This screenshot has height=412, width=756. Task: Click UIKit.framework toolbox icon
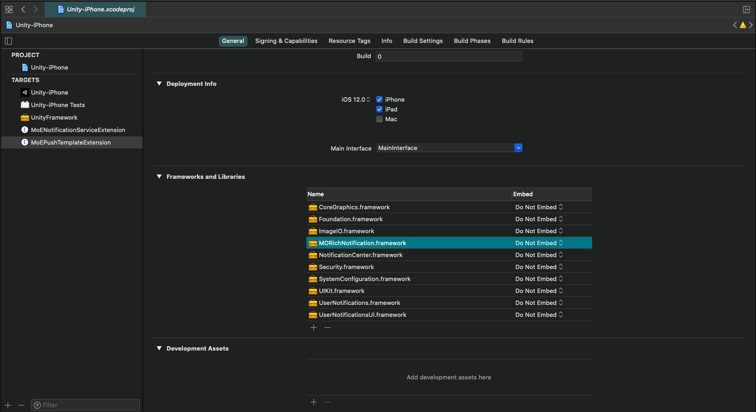click(x=312, y=291)
